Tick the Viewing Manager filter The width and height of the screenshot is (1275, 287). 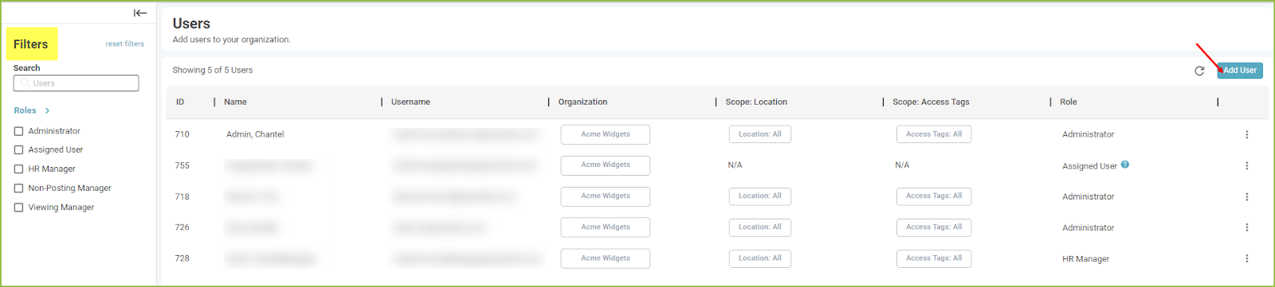point(18,207)
